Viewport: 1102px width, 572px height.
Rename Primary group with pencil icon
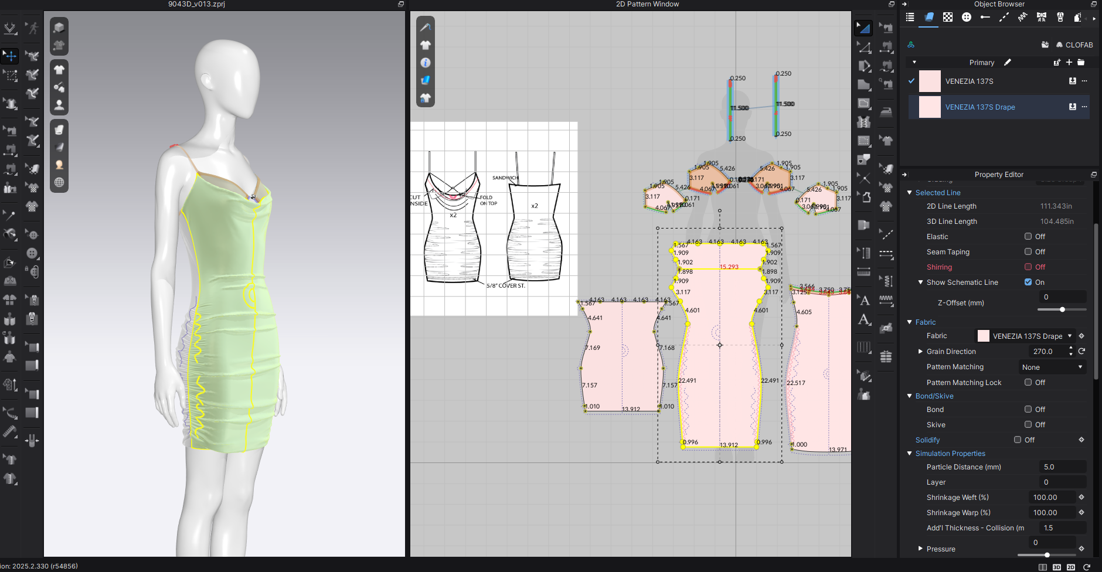tap(1008, 62)
